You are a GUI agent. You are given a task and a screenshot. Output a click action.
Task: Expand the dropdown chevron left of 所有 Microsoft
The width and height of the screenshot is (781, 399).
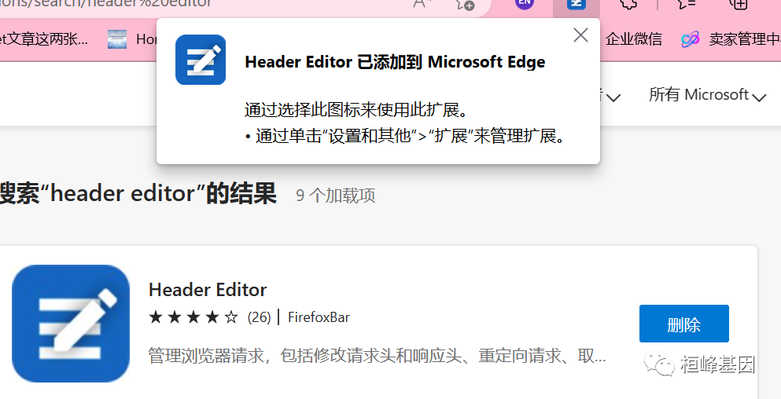(613, 97)
